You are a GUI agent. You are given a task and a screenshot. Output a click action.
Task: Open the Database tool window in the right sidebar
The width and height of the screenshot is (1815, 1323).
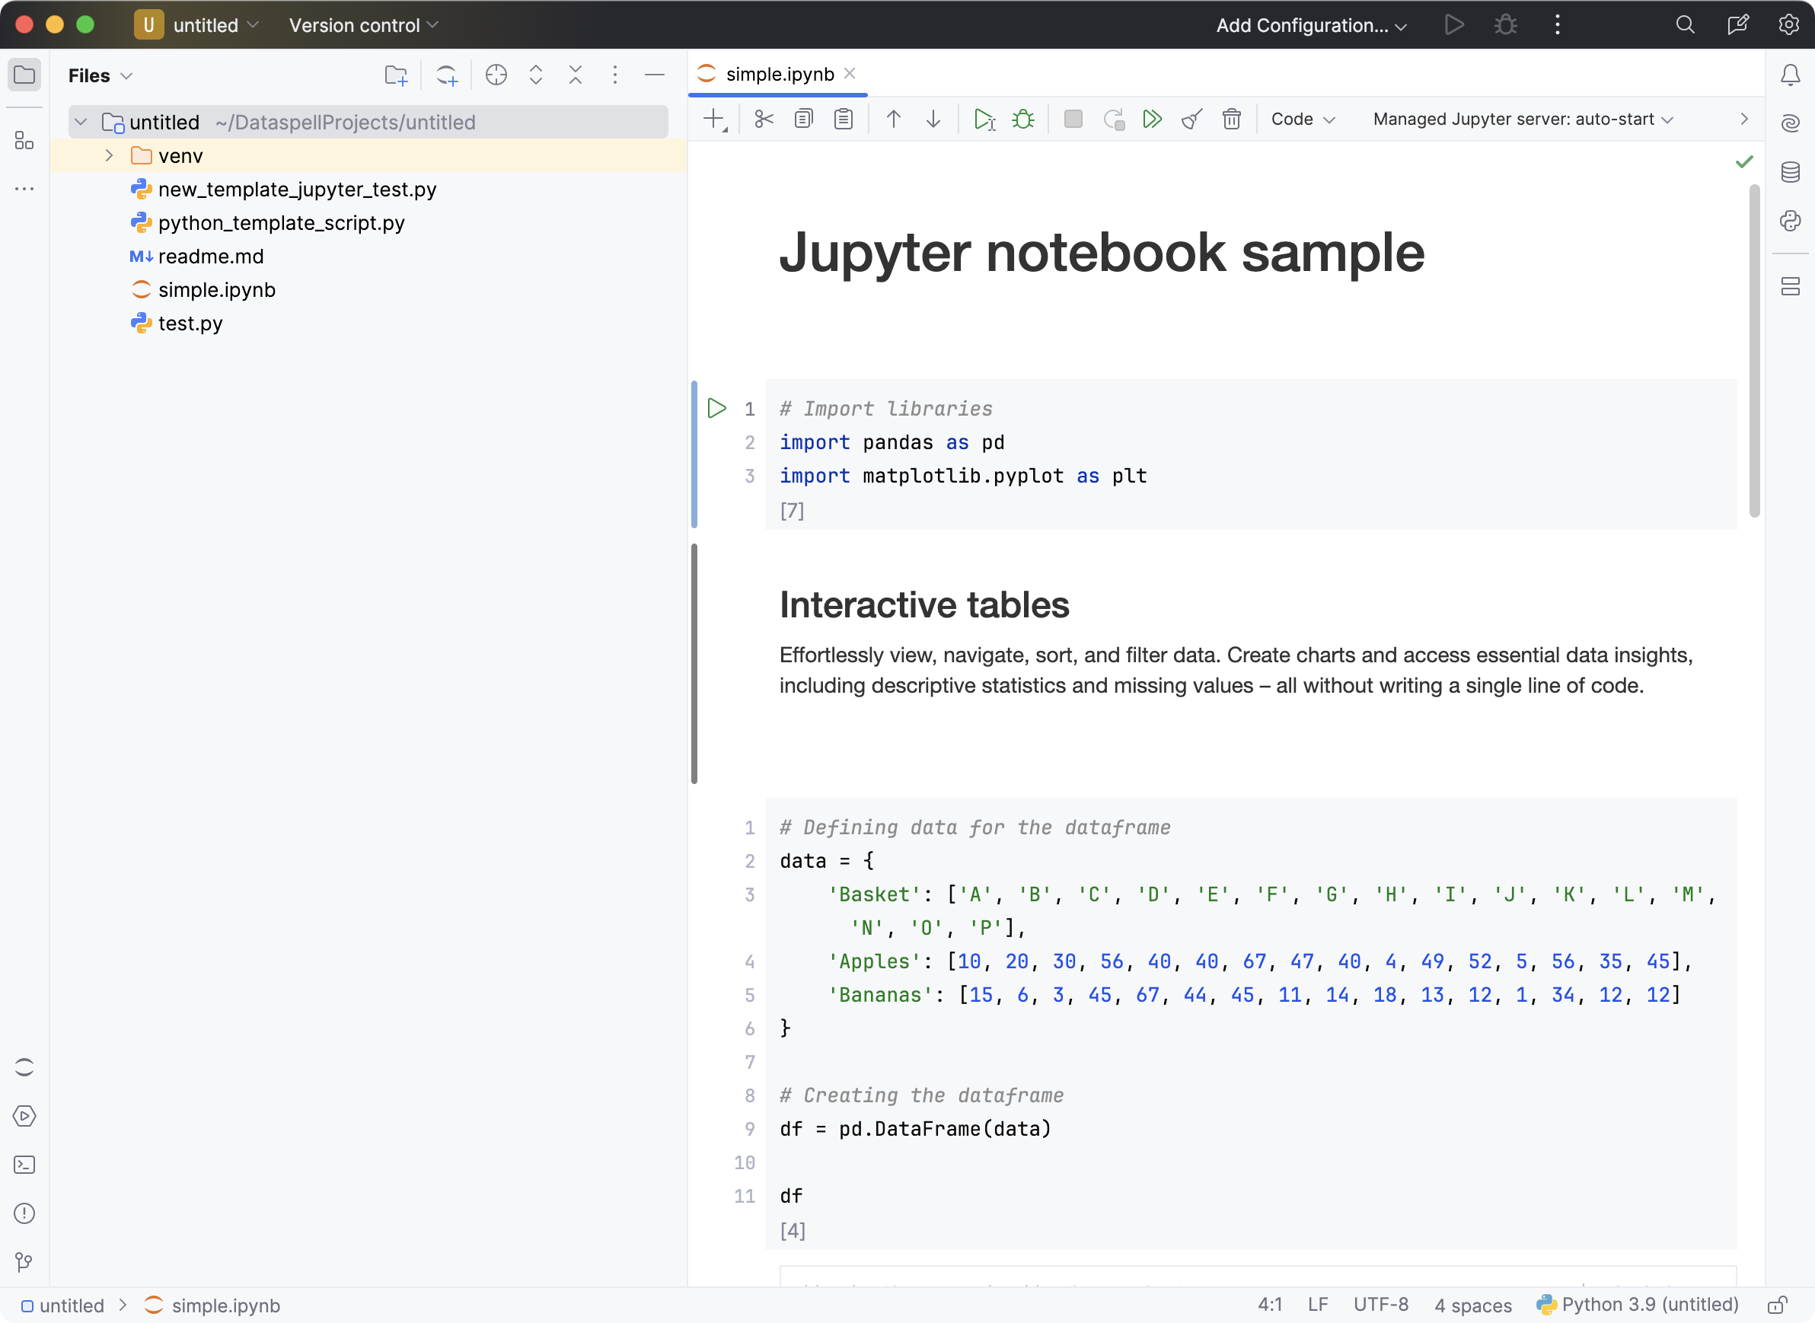point(1790,172)
